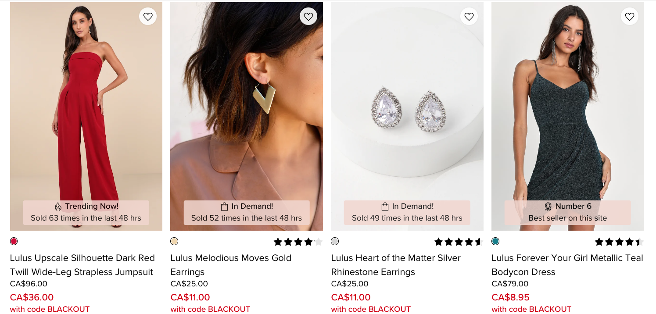This screenshot has width=656, height=314.
Task: Click the flame icon in Trending Now badge
Action: [x=58, y=207]
